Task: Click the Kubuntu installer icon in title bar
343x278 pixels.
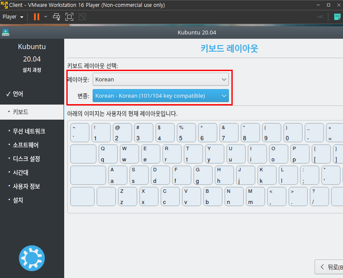Action: [x=6, y=32]
